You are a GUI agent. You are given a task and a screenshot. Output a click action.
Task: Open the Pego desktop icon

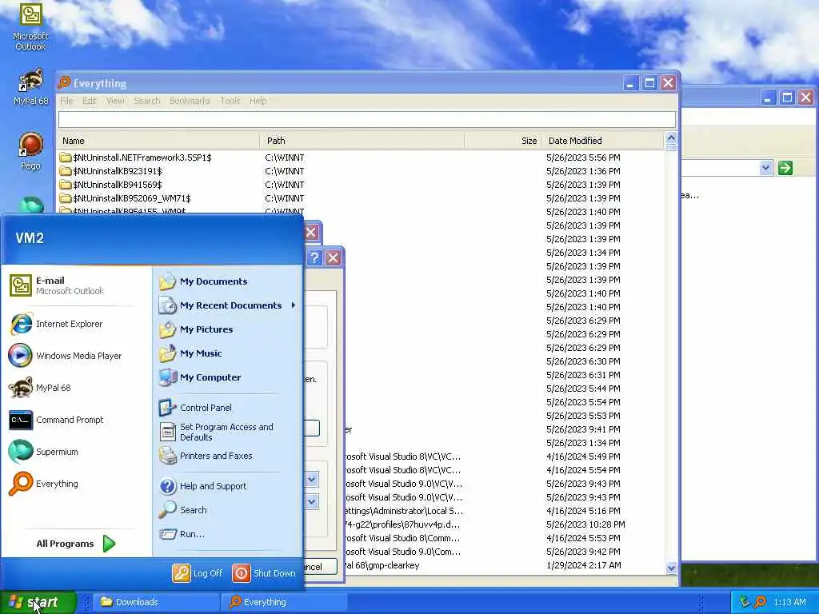click(x=30, y=151)
